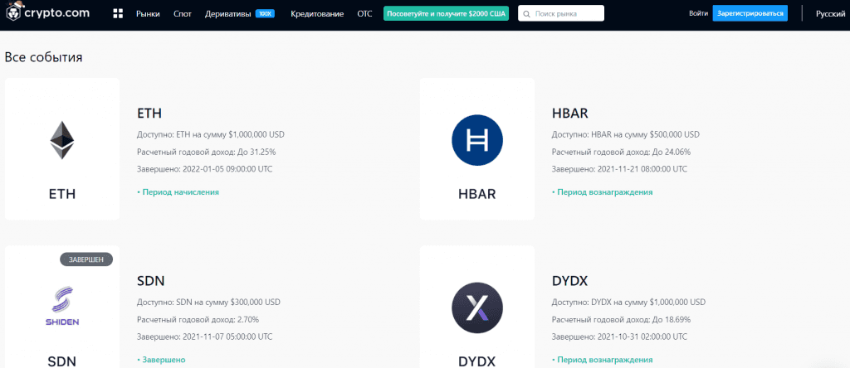Click DYDX на сумму $1,000,000 USD text
Image resolution: width=850 pixels, height=368 pixels.
pos(649,302)
